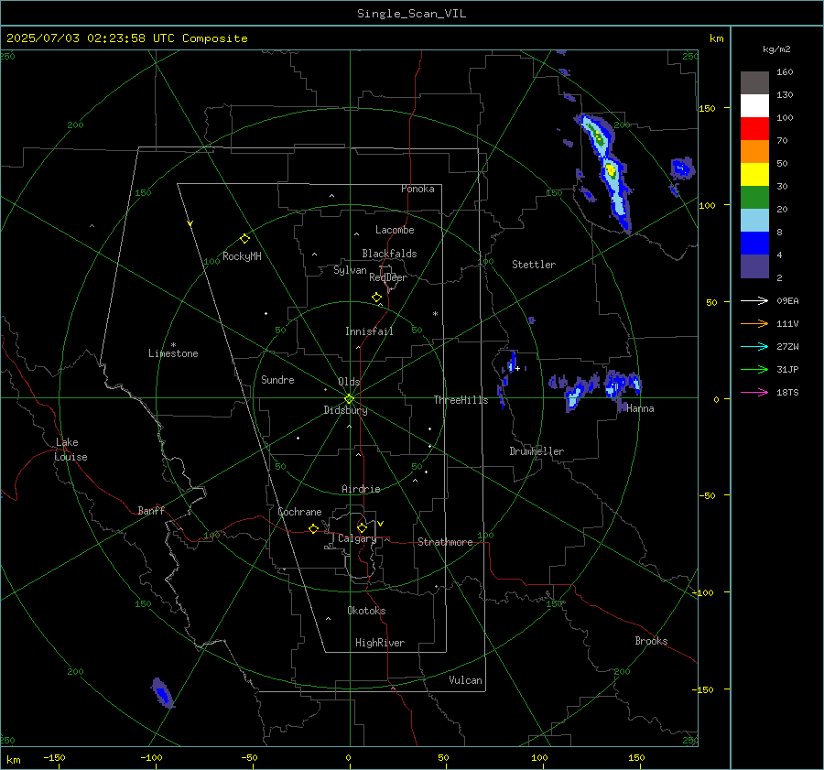The image size is (824, 770).
Task: Click the Olds town label
Action: pos(349,382)
